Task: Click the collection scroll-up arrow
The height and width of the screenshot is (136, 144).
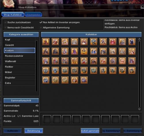Action: pos(139,39)
